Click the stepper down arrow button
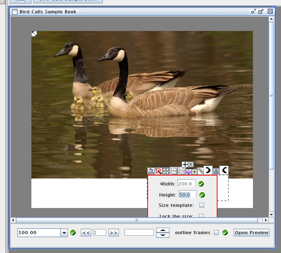Image resolution: width=281 pixels, height=253 pixels. click(x=163, y=235)
